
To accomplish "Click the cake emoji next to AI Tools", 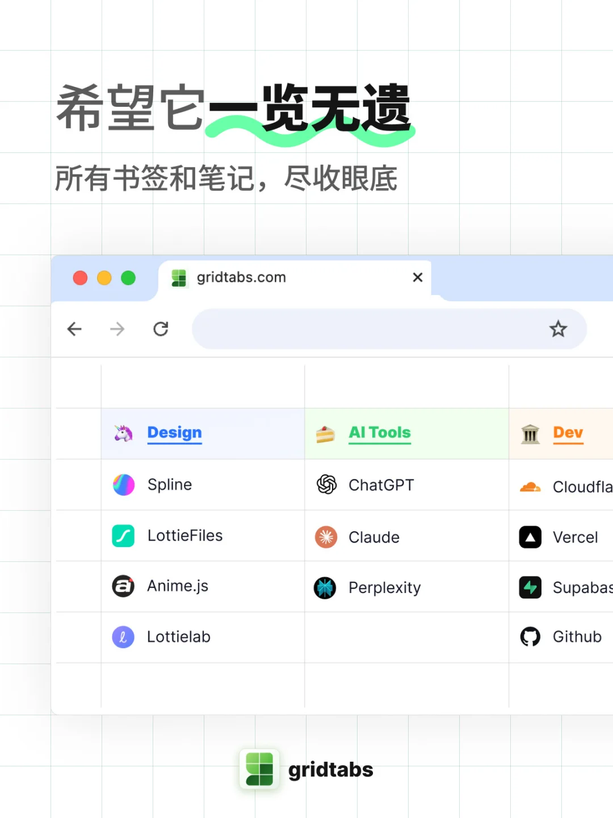I will [x=324, y=433].
